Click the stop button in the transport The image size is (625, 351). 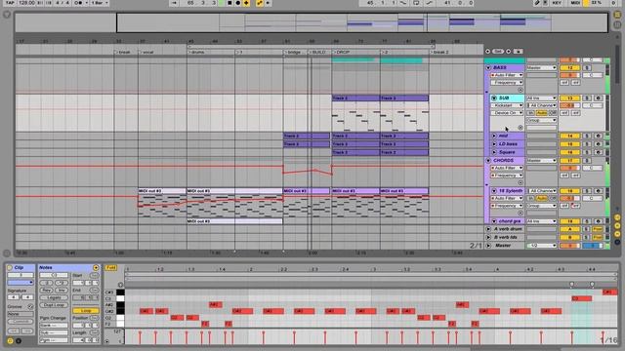(229, 3)
